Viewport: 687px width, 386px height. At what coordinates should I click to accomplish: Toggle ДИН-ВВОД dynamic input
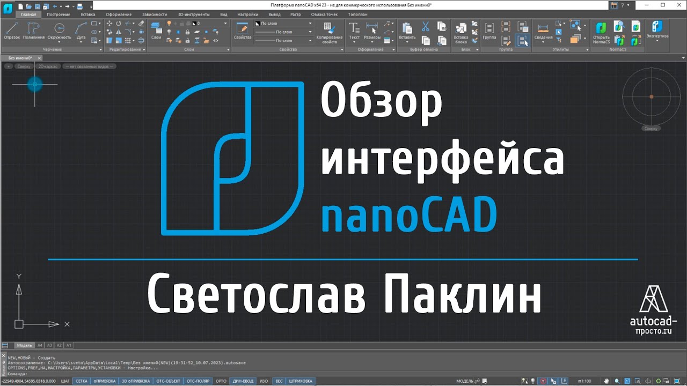[243, 381]
